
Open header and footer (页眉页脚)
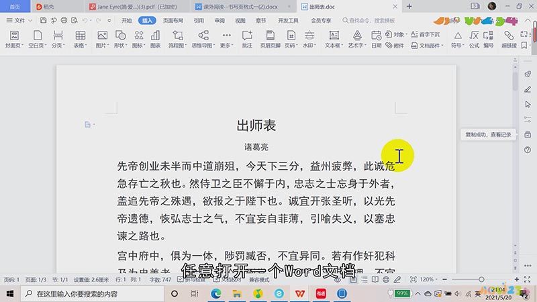(271, 39)
